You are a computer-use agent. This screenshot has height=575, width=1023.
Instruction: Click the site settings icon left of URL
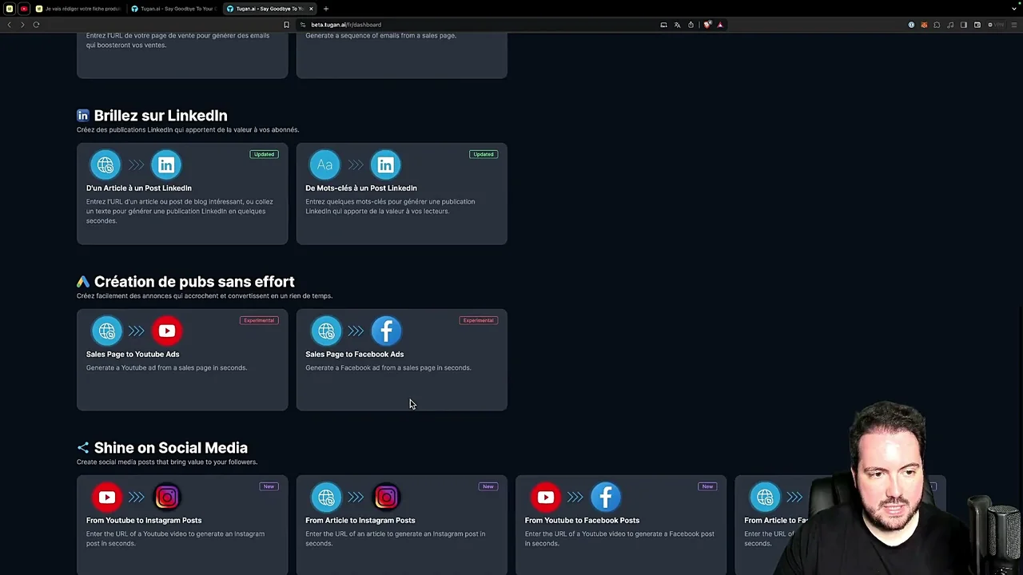303,25
